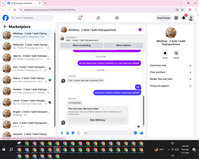This screenshot has height=159, width=199.
Task: Open the Chrome profile icon in toolbar
Action: (x=190, y=10)
